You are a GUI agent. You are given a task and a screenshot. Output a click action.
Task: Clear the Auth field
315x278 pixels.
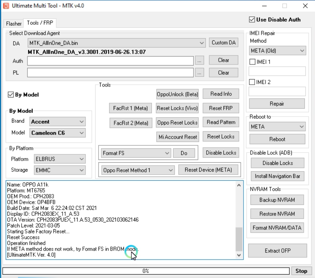coord(223,60)
